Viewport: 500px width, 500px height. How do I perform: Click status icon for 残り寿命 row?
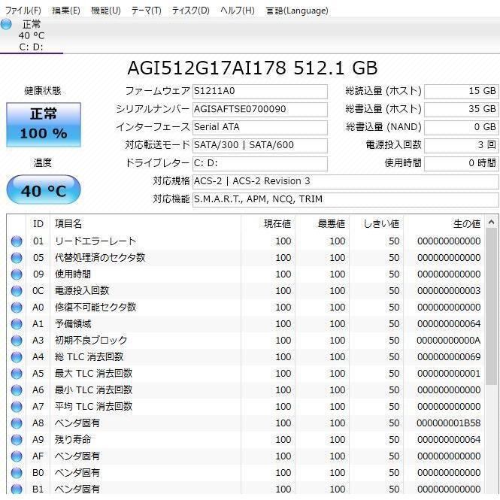(17, 440)
